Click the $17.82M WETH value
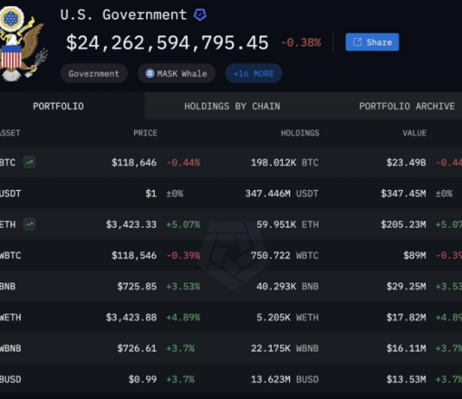Image resolution: width=462 pixels, height=399 pixels. tap(407, 318)
